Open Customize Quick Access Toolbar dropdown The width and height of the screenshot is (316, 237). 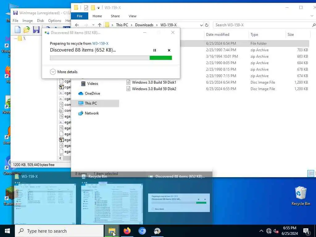[98, 8]
